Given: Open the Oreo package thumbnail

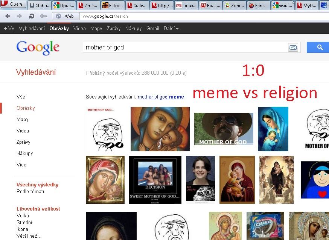Looking at the screenshot, I should tap(265, 226).
